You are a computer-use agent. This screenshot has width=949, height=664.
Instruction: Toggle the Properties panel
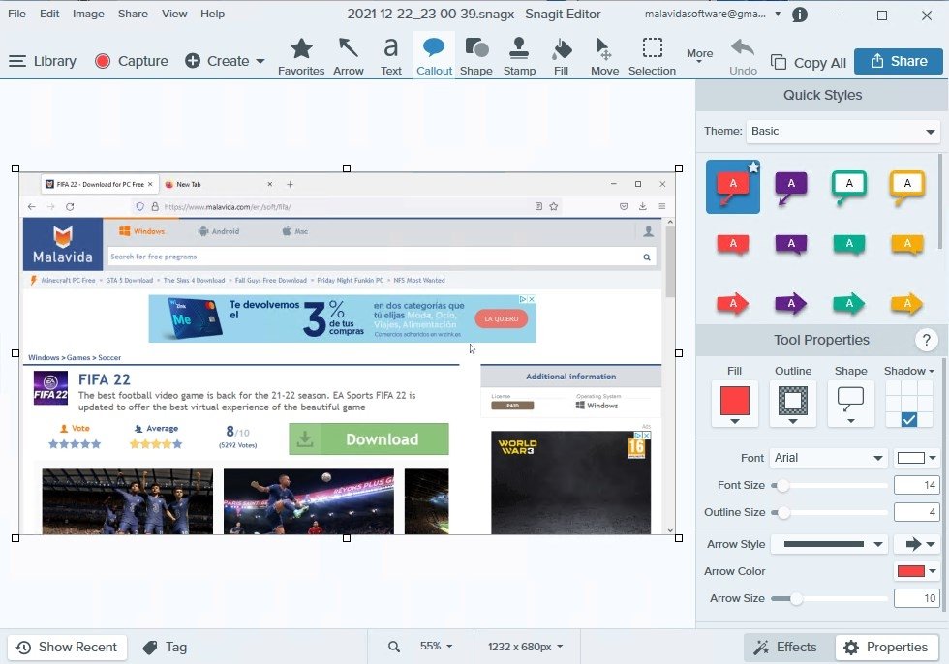(x=885, y=648)
